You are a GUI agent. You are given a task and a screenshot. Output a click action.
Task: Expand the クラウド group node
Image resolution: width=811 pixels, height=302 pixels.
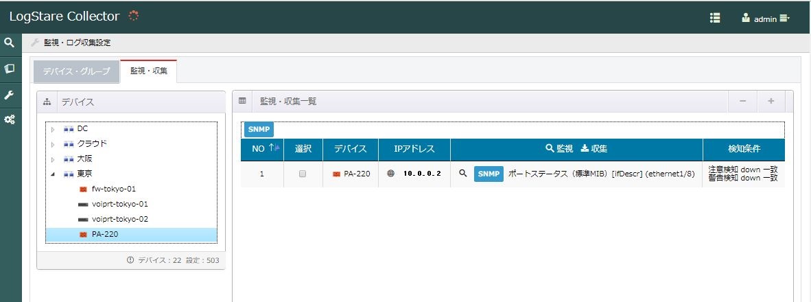tap(53, 143)
